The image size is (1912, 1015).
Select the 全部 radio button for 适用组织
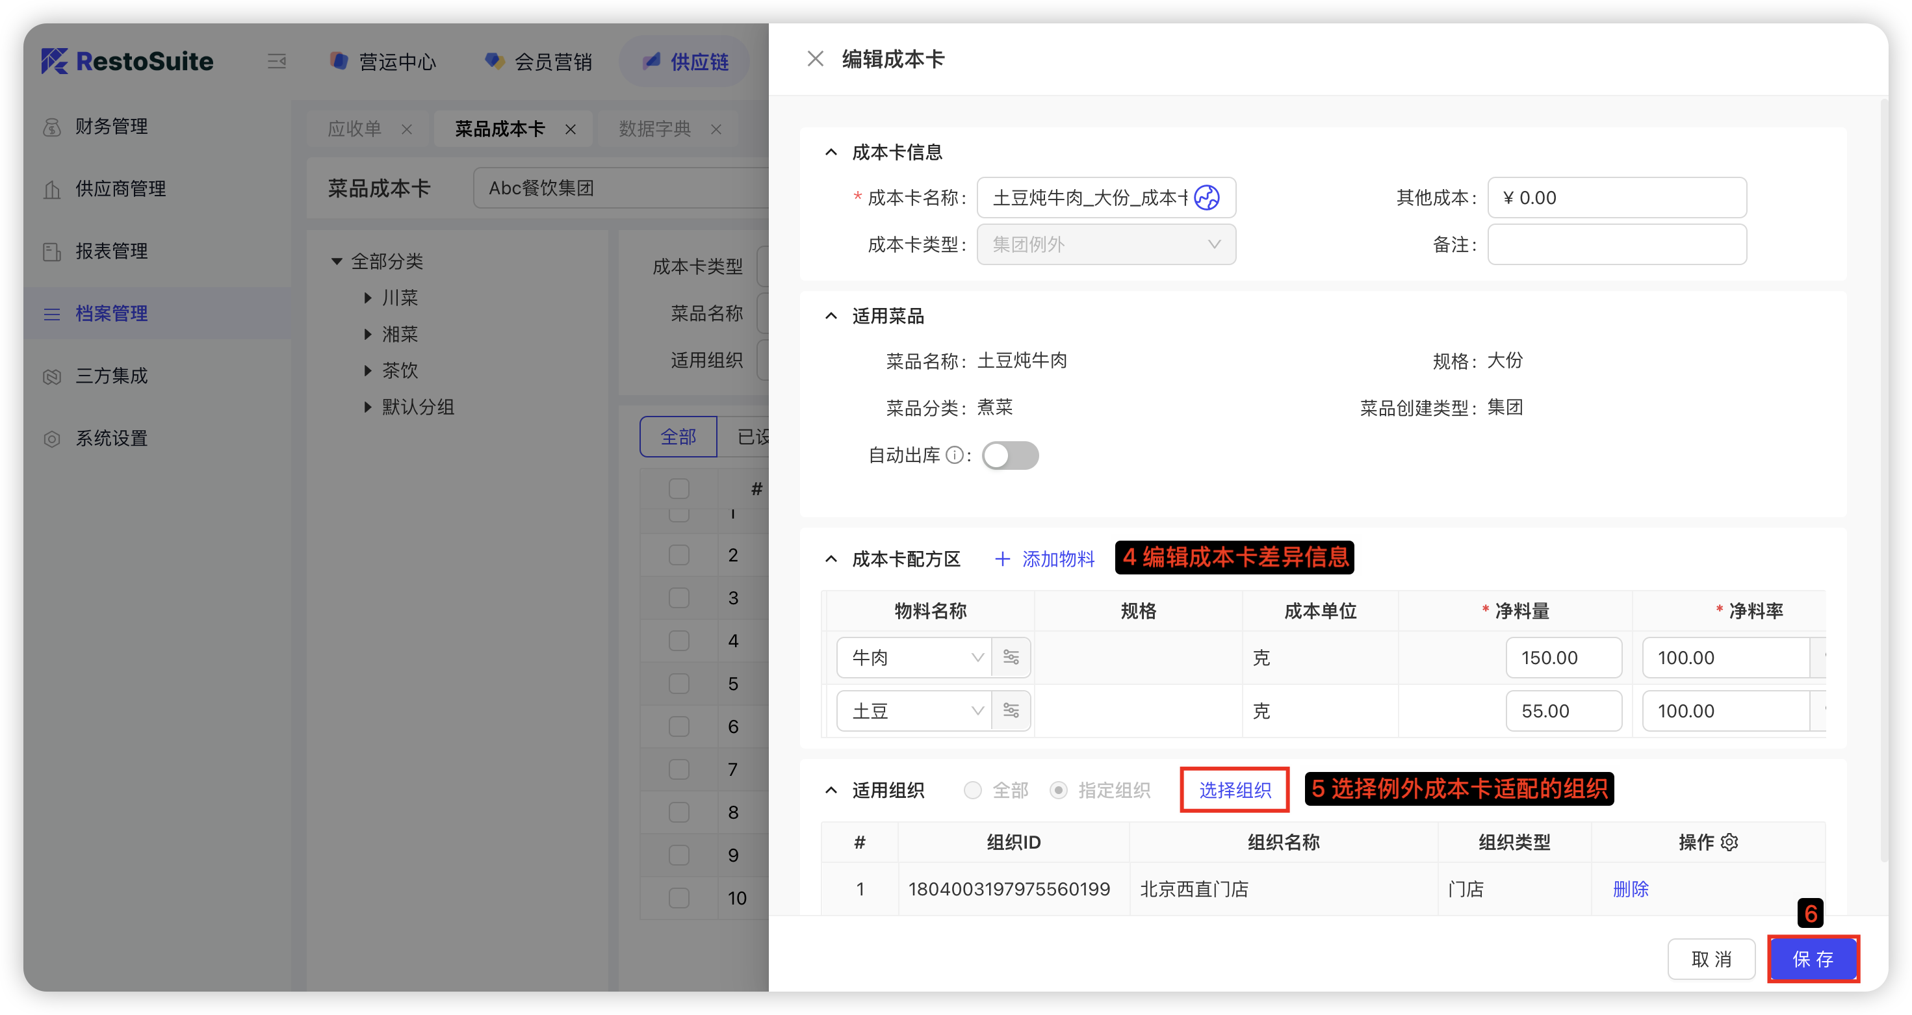(972, 790)
